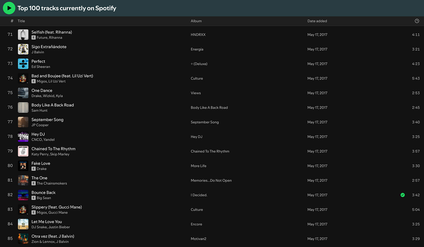Open the Memories...Do Not Open album link
Viewport: 424px width, 247px height.
(211, 180)
